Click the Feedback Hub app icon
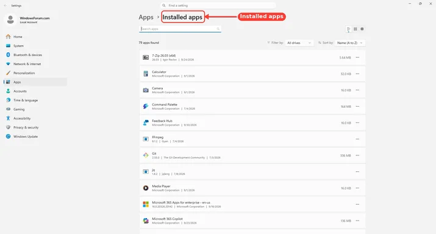The width and height of the screenshot is (436, 234). pos(146,123)
